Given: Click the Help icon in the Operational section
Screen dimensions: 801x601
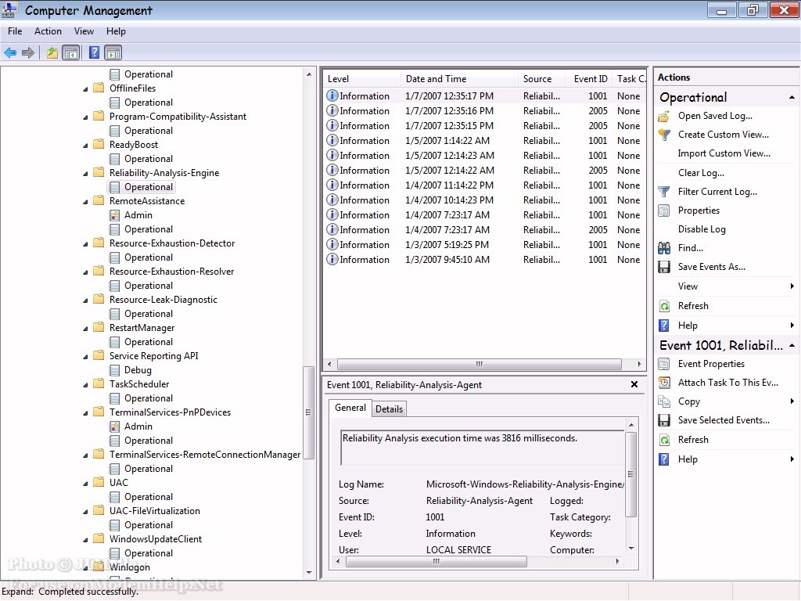Looking at the screenshot, I should click(x=664, y=326).
